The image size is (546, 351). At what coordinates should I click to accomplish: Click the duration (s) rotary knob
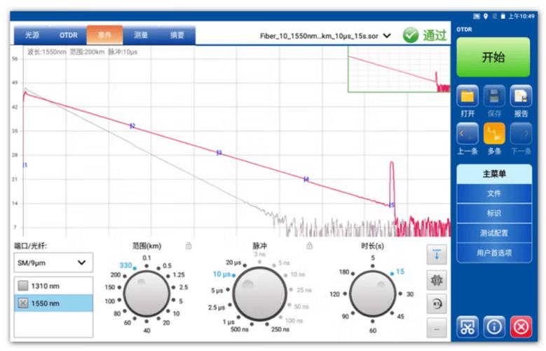[x=373, y=293]
